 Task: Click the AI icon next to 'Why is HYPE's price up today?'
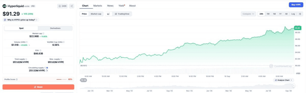pyautogui.click(x=5, y=20)
